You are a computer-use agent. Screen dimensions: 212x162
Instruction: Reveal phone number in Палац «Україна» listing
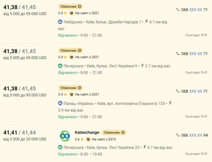pos(195,91)
